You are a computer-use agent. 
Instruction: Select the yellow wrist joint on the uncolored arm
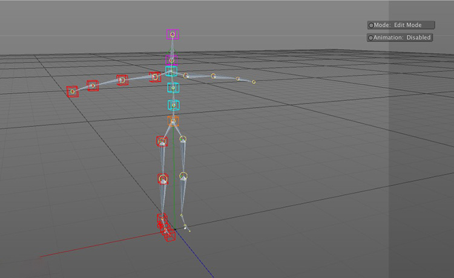(238, 79)
